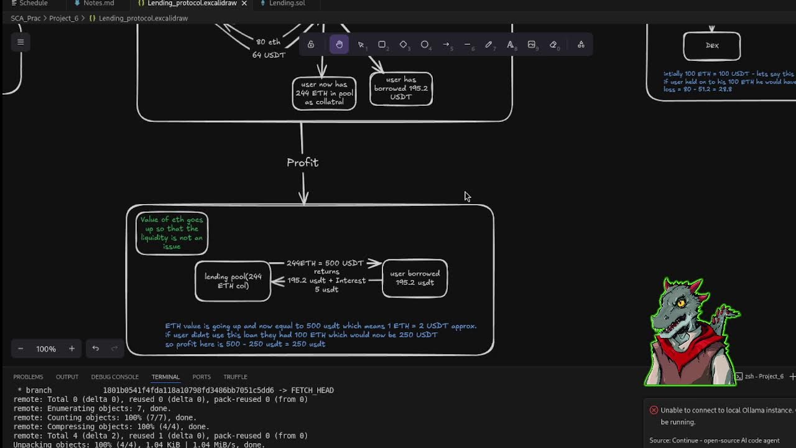796x448 pixels.
Task: Click the dragon avatar overlay
Action: coord(692,332)
